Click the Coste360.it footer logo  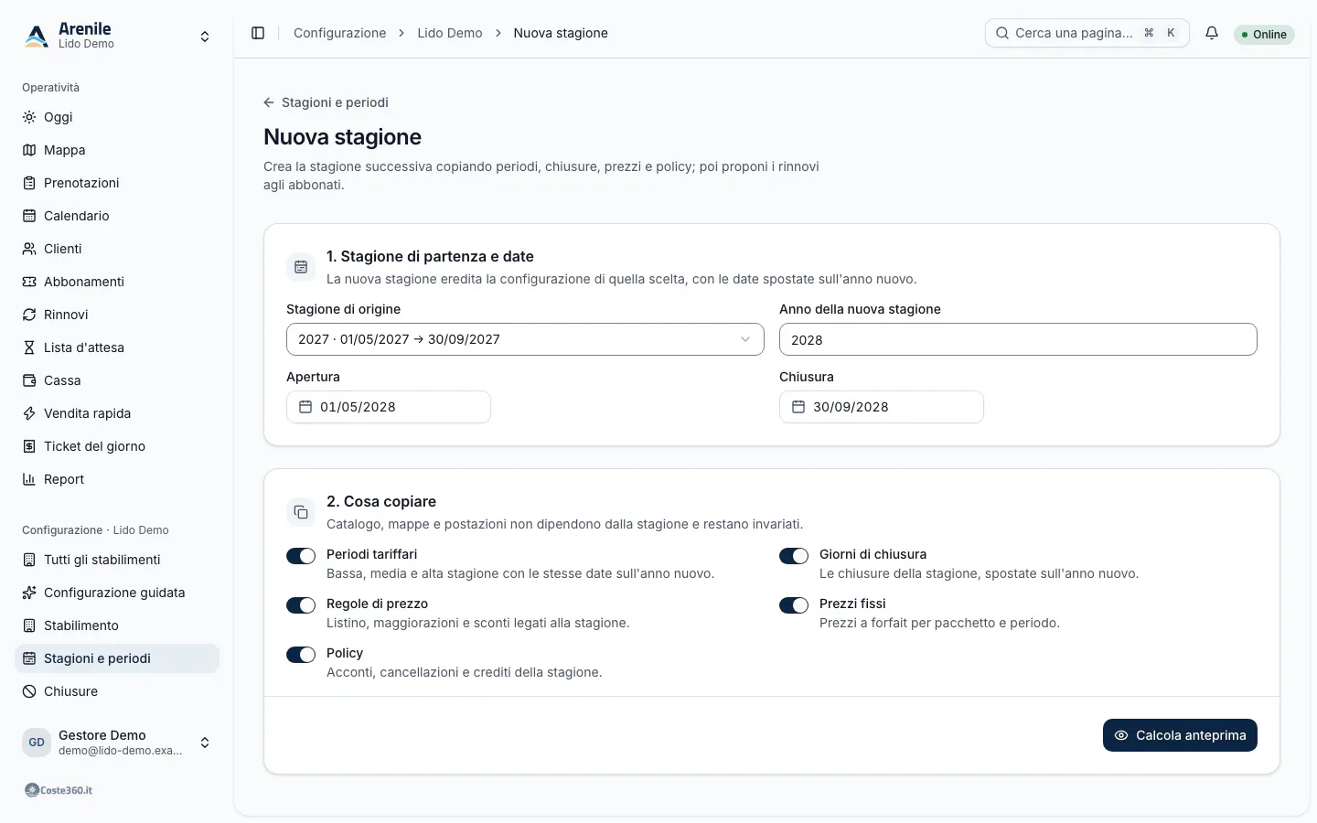(x=59, y=790)
